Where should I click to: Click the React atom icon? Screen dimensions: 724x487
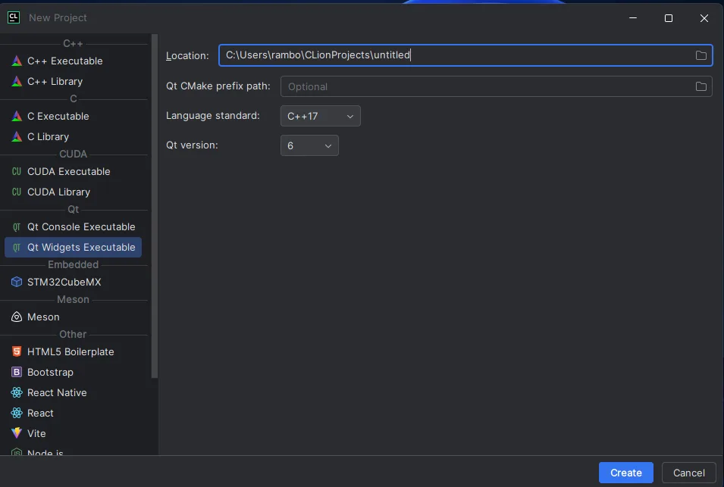pyautogui.click(x=17, y=413)
